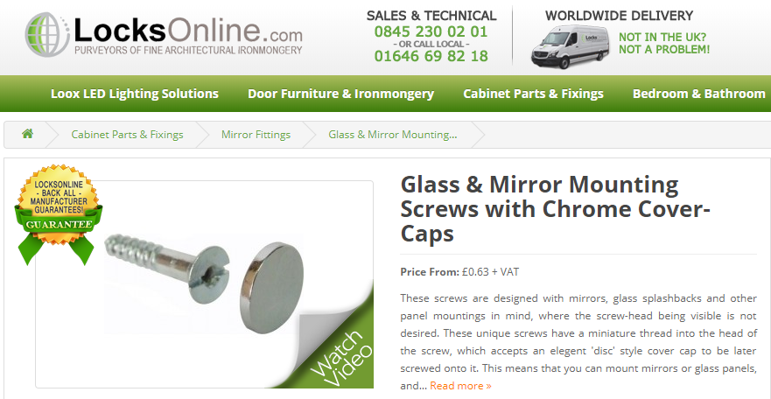The width and height of the screenshot is (771, 399).
Task: Click the chrome cover-cap screw product image
Action: 204,285
